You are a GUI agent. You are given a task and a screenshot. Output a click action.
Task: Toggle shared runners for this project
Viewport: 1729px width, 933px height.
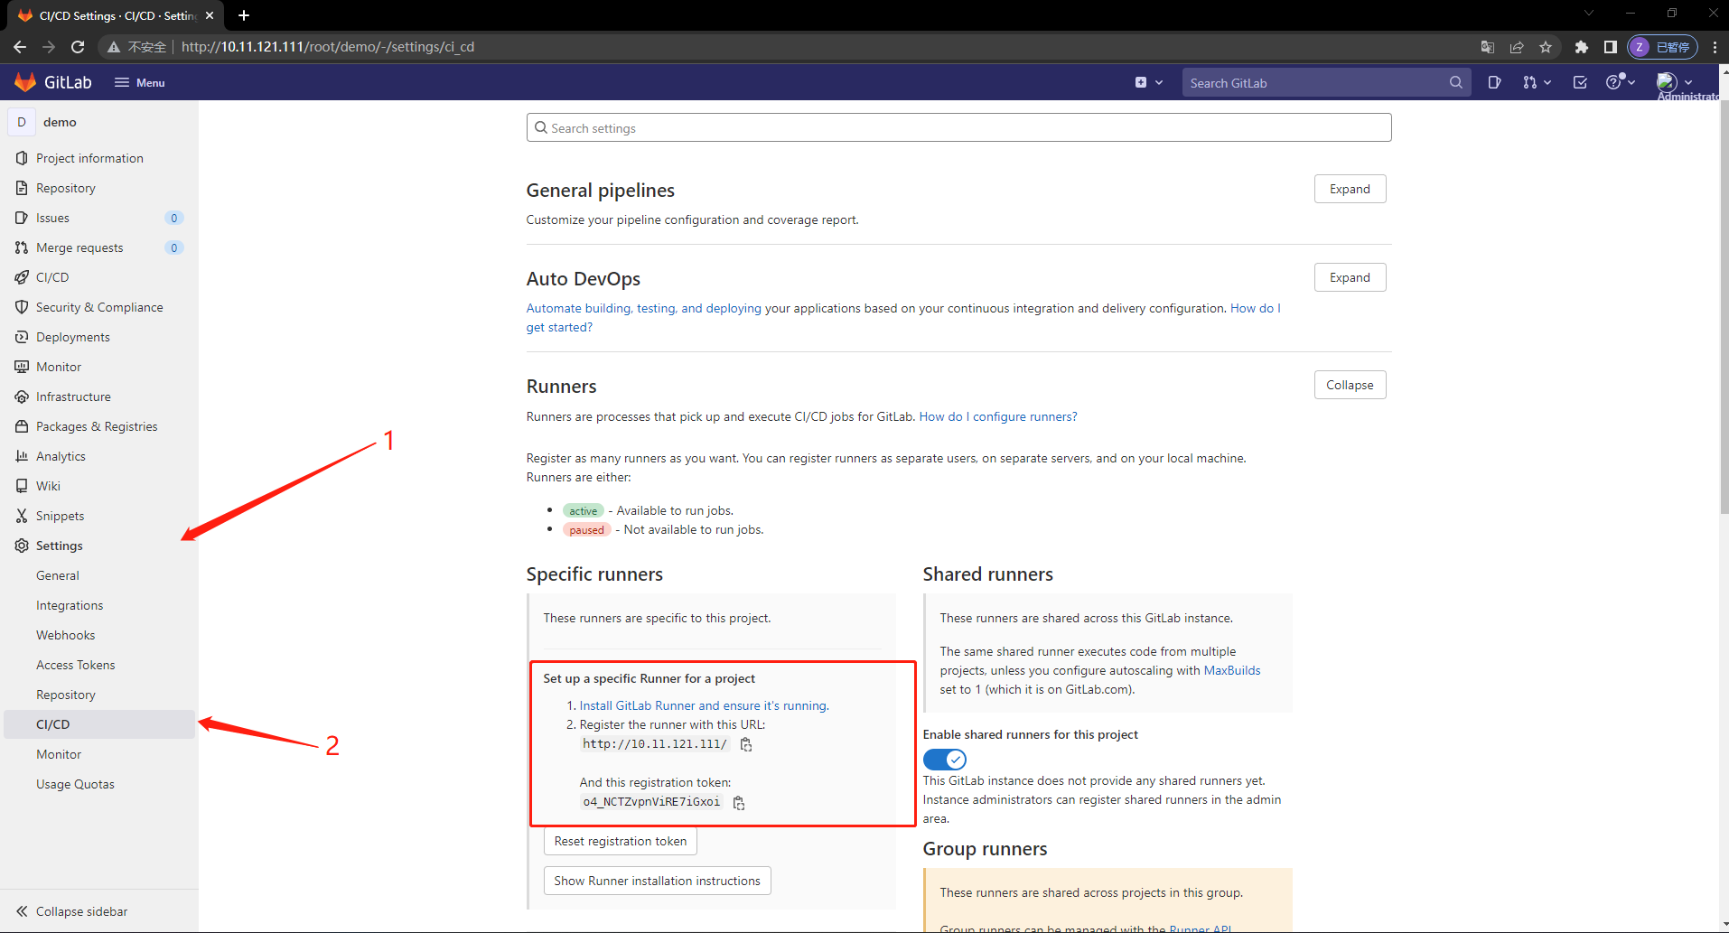945,760
